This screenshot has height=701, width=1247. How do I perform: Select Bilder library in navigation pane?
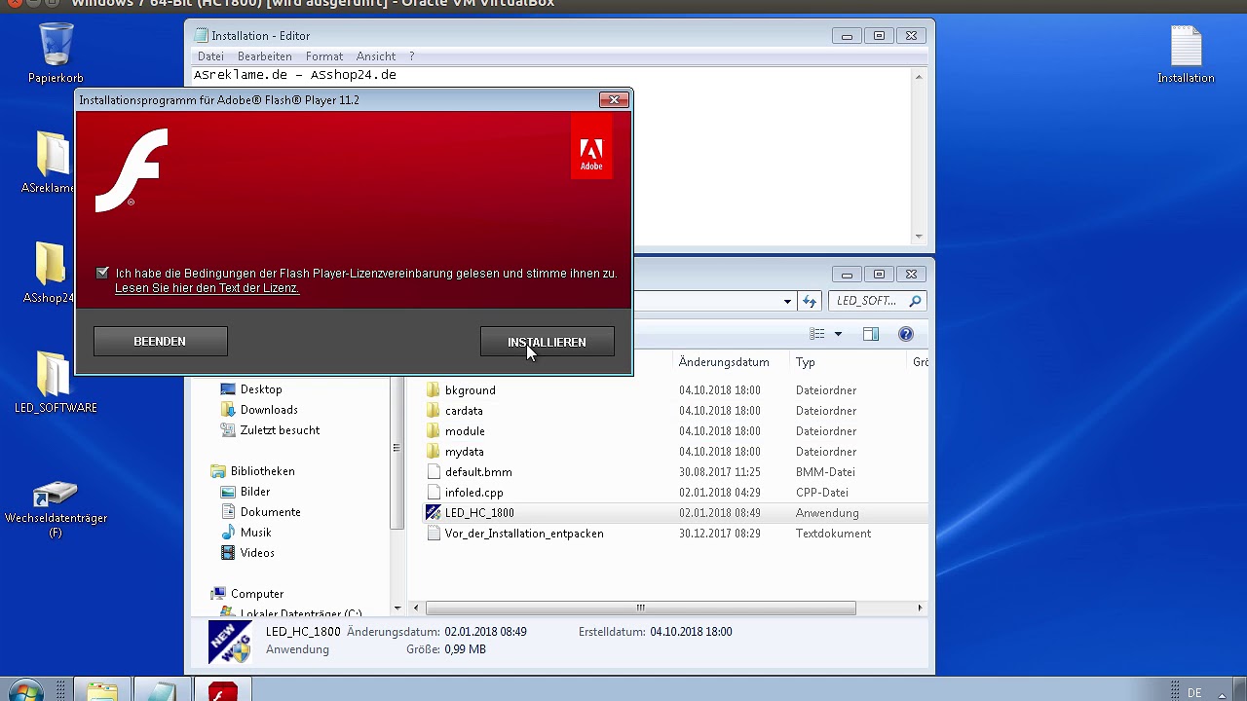255,492
